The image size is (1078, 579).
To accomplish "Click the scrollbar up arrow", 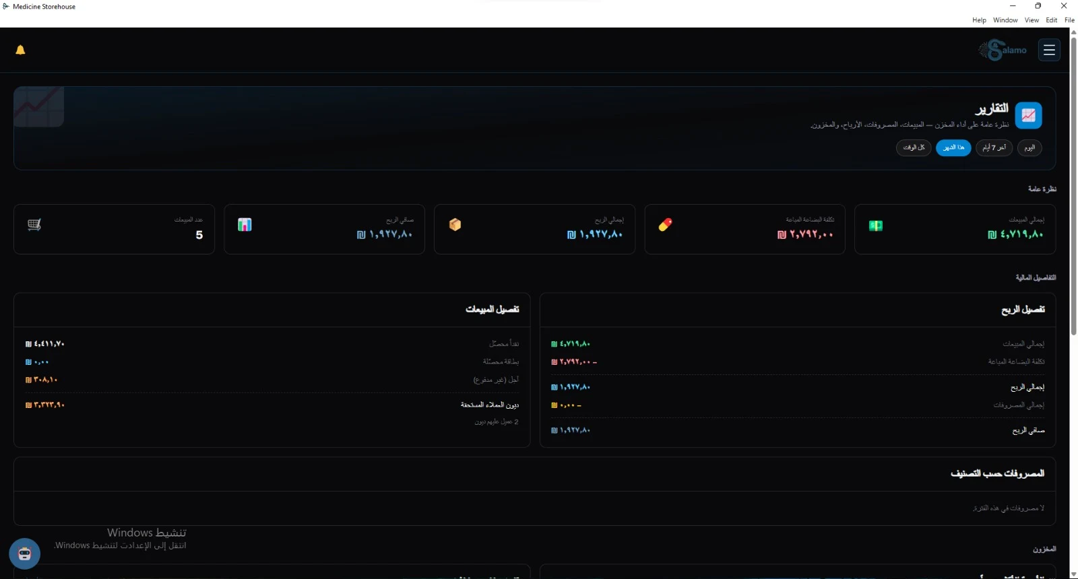I will 1073,32.
